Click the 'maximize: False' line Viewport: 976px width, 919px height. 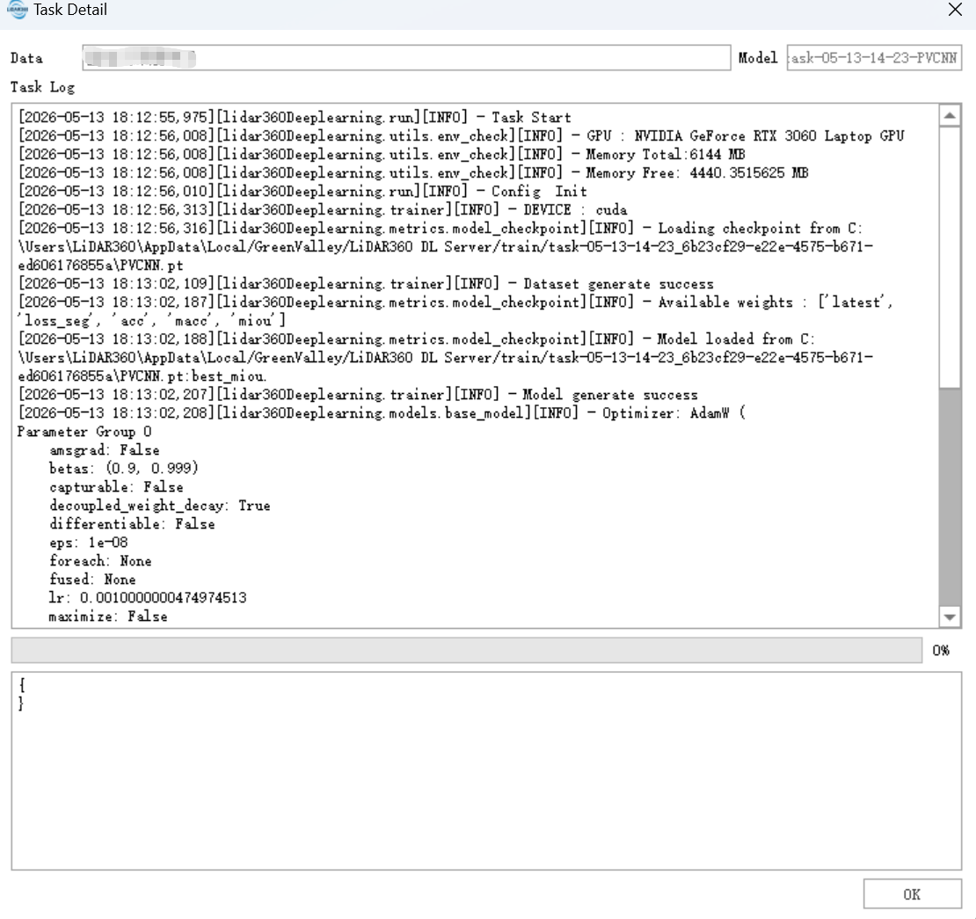tap(108, 616)
